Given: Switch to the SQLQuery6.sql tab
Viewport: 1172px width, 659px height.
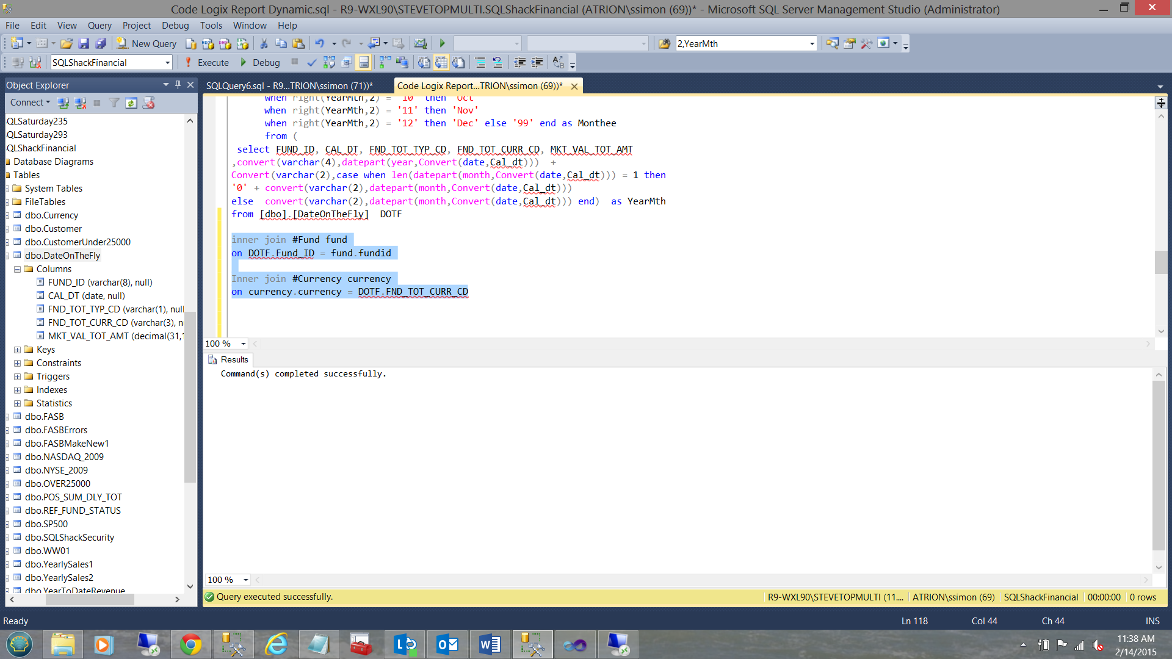Looking at the screenshot, I should (x=289, y=85).
